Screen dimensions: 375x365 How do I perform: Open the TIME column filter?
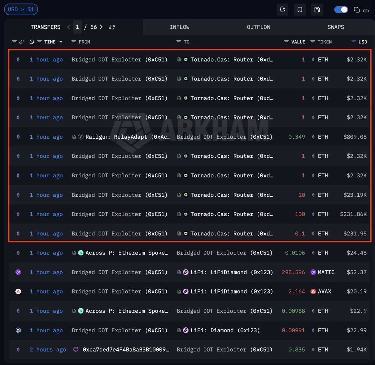click(x=39, y=42)
